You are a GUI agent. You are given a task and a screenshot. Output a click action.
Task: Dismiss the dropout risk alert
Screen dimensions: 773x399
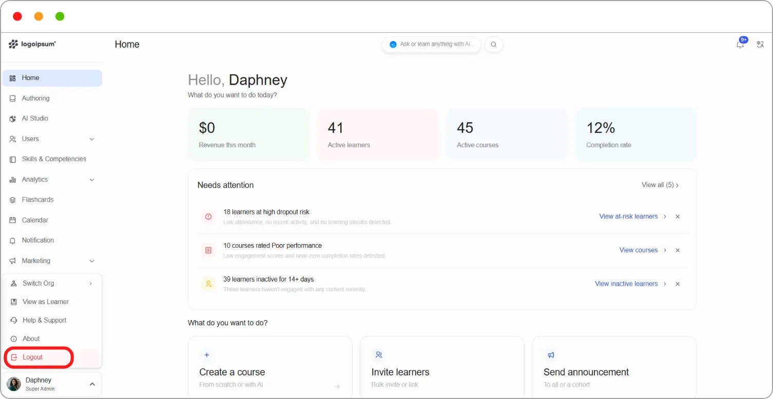pyautogui.click(x=678, y=217)
